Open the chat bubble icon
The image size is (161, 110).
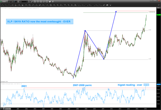[47, 2]
